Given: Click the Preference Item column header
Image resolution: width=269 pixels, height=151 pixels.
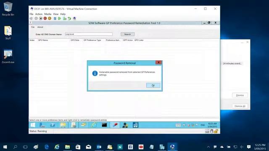Looking at the screenshot, I should point(113,40).
